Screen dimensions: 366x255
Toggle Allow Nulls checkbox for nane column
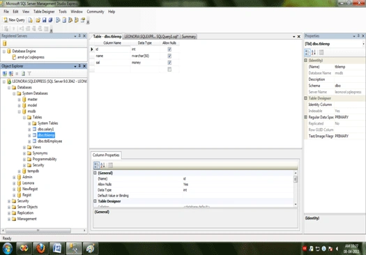[x=169, y=56]
